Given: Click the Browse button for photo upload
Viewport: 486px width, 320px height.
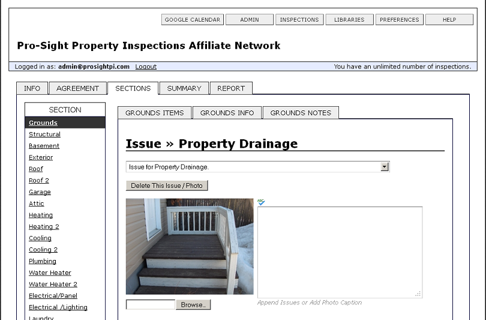Looking at the screenshot, I should 193,305.
